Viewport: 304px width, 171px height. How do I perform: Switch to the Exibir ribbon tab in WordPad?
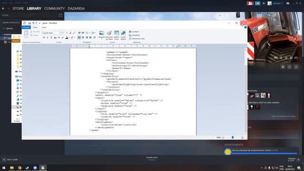point(44,28)
